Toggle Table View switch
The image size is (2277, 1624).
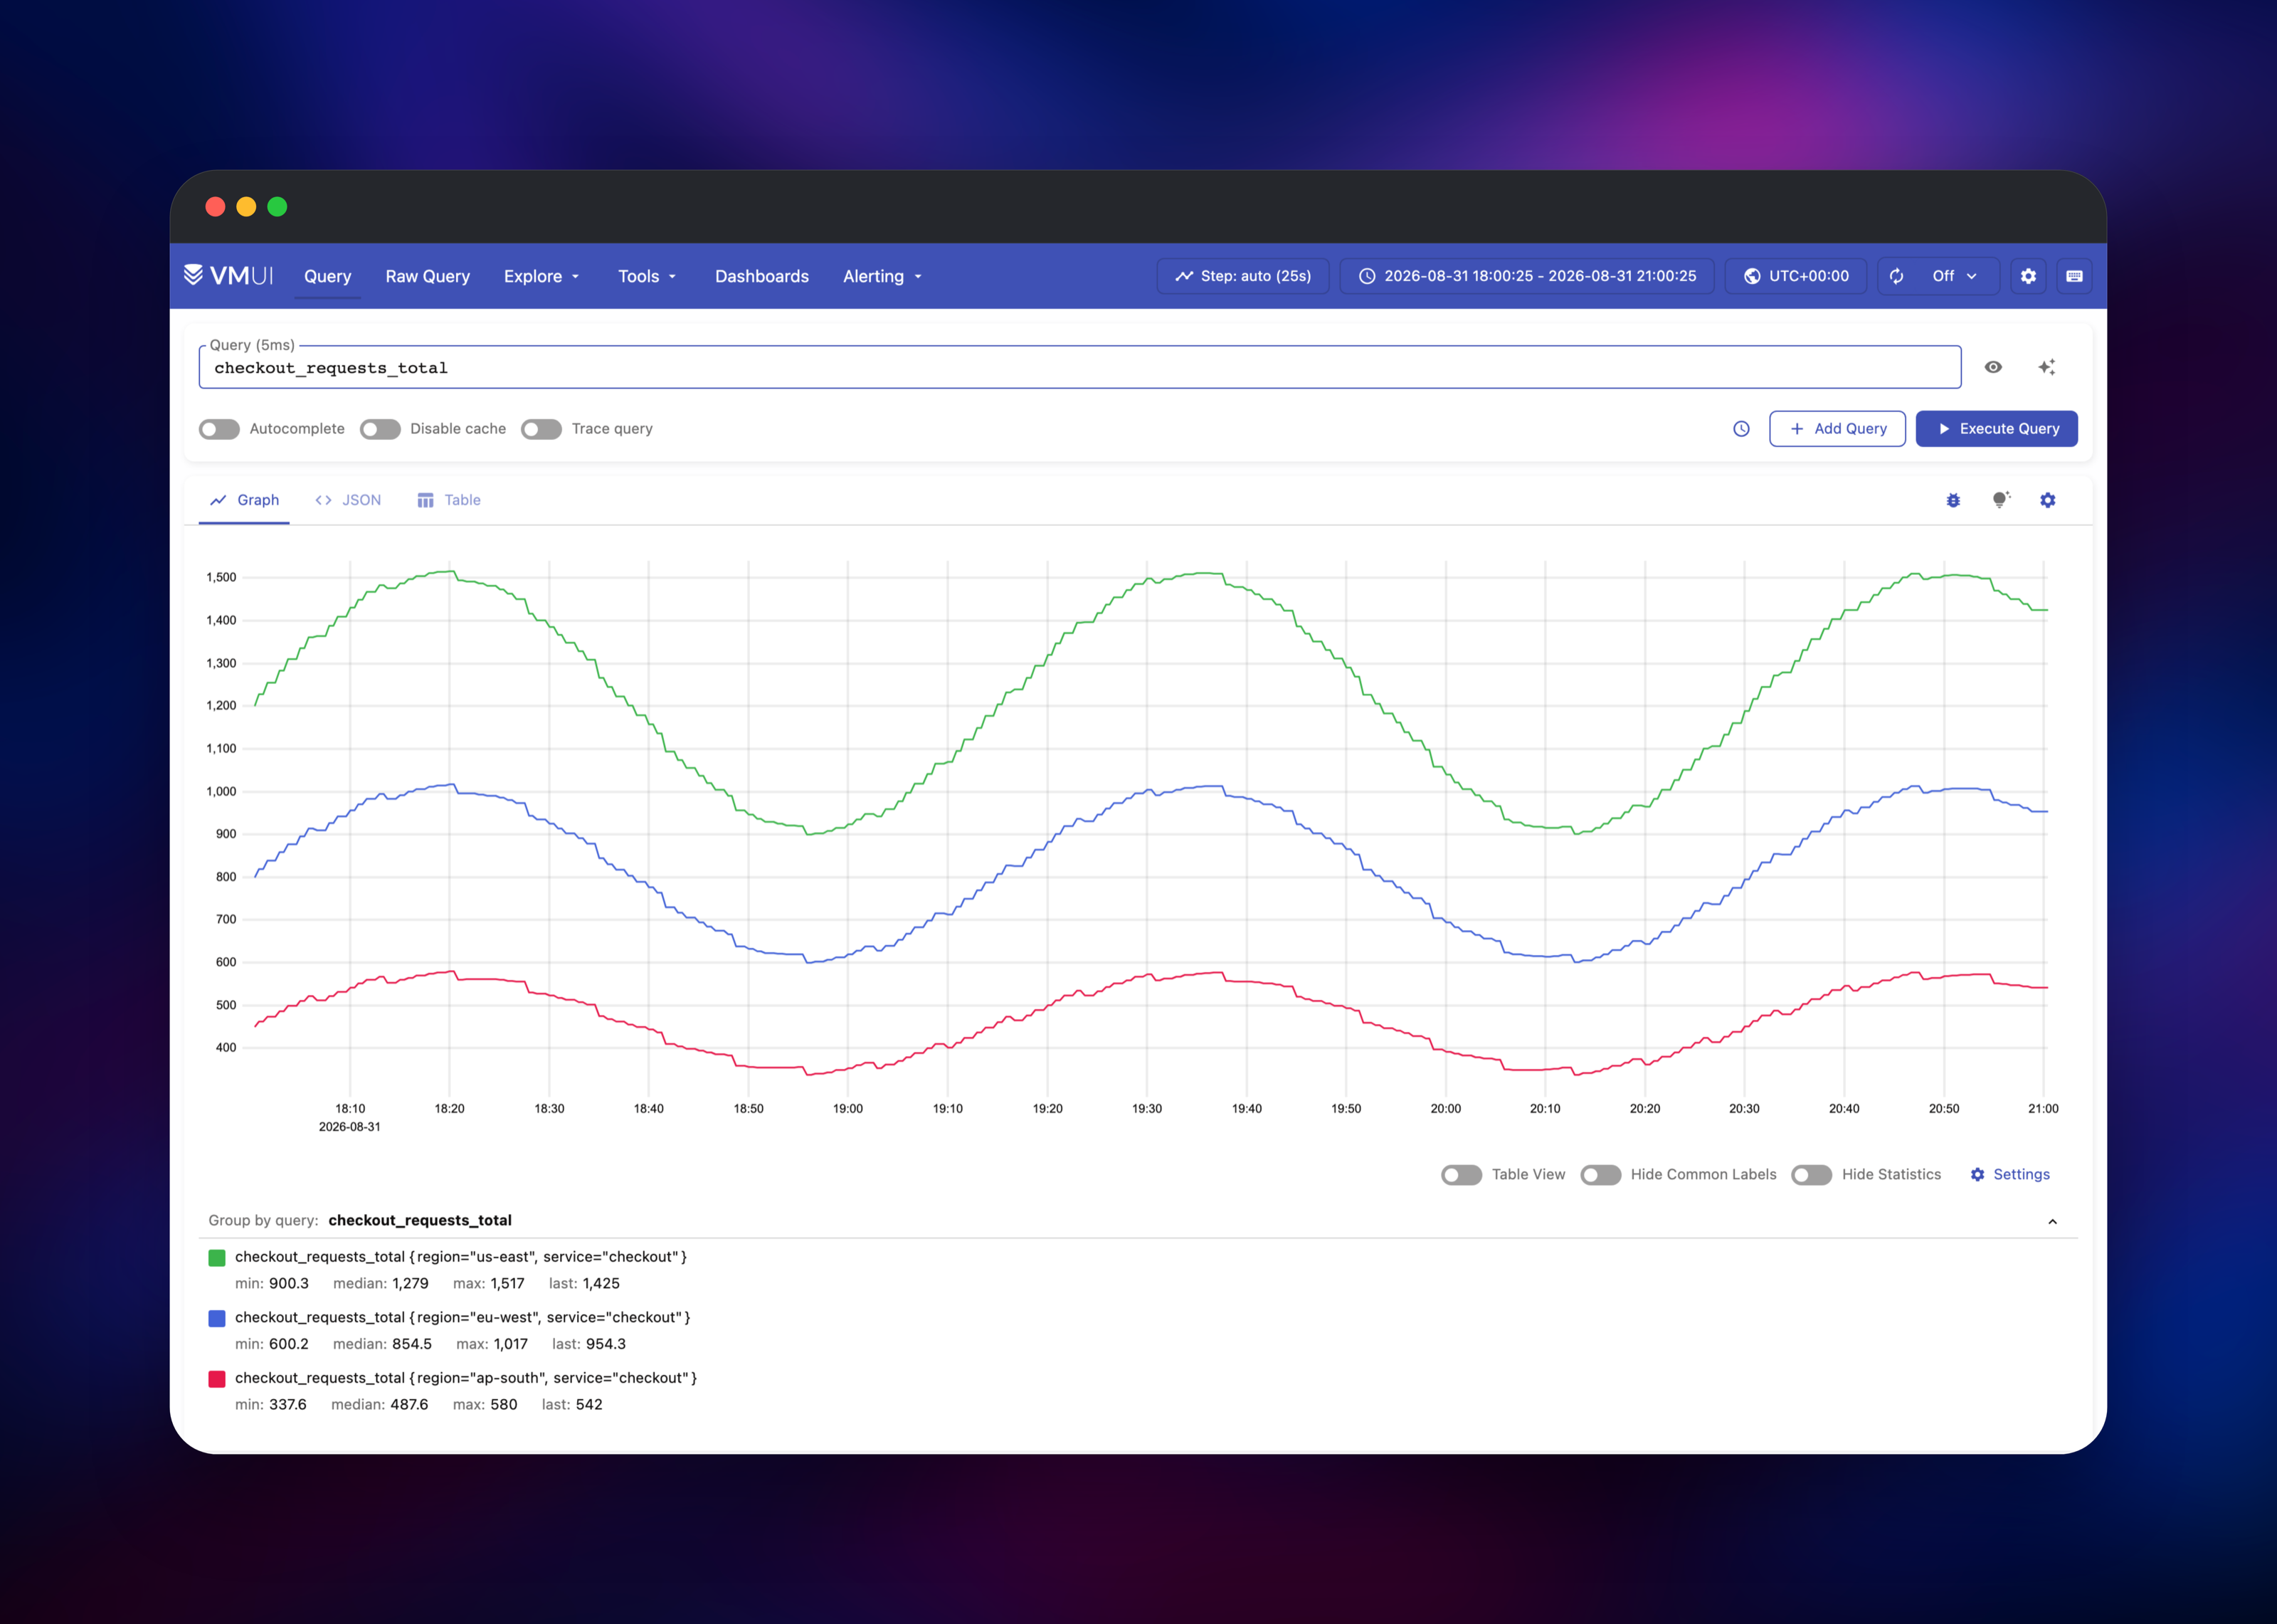1460,1175
